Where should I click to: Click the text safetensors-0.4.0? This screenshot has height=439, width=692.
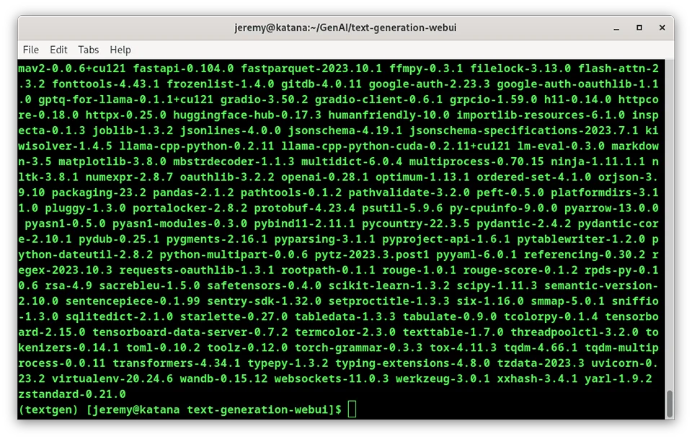[264, 285]
